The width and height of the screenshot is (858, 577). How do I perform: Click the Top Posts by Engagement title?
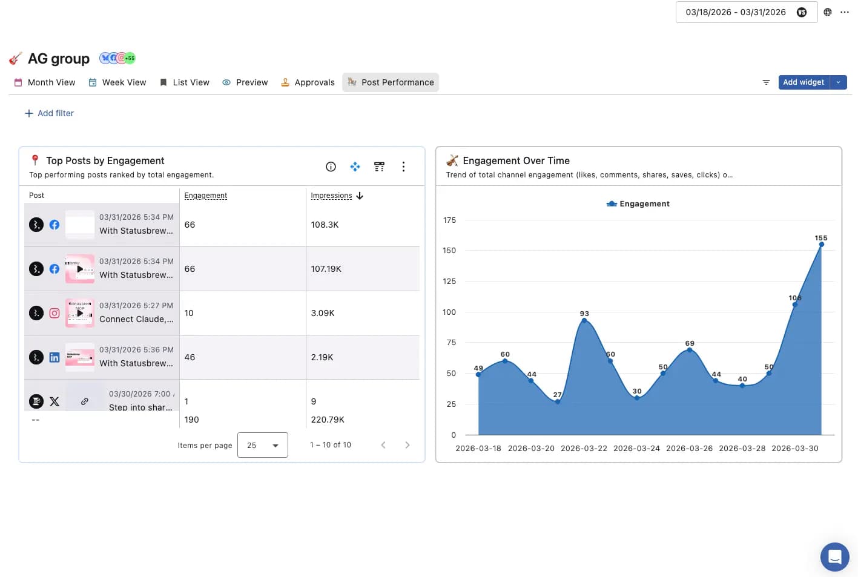(x=105, y=160)
